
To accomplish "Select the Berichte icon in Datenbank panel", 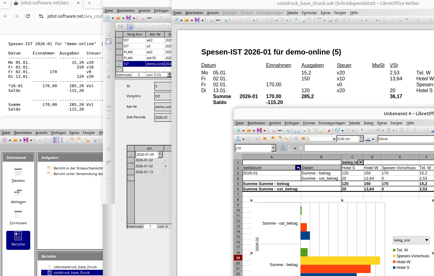I will (18, 240).
